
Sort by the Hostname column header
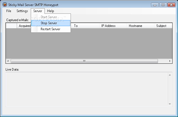(x=140, y=26)
